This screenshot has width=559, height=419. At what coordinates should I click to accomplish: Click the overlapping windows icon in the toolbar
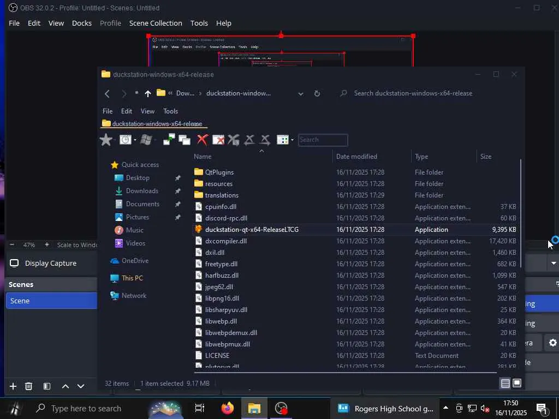pos(185,140)
